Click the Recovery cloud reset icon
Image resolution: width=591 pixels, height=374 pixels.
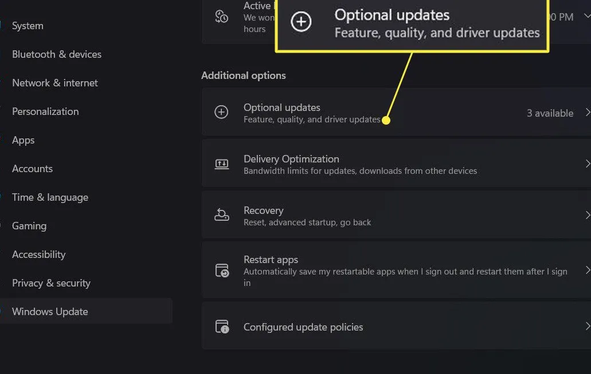pos(222,214)
